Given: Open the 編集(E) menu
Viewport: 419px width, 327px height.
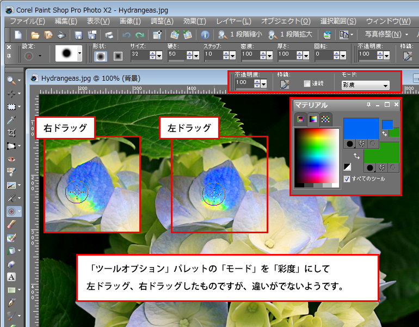Looking at the screenshot, I should [66, 21].
